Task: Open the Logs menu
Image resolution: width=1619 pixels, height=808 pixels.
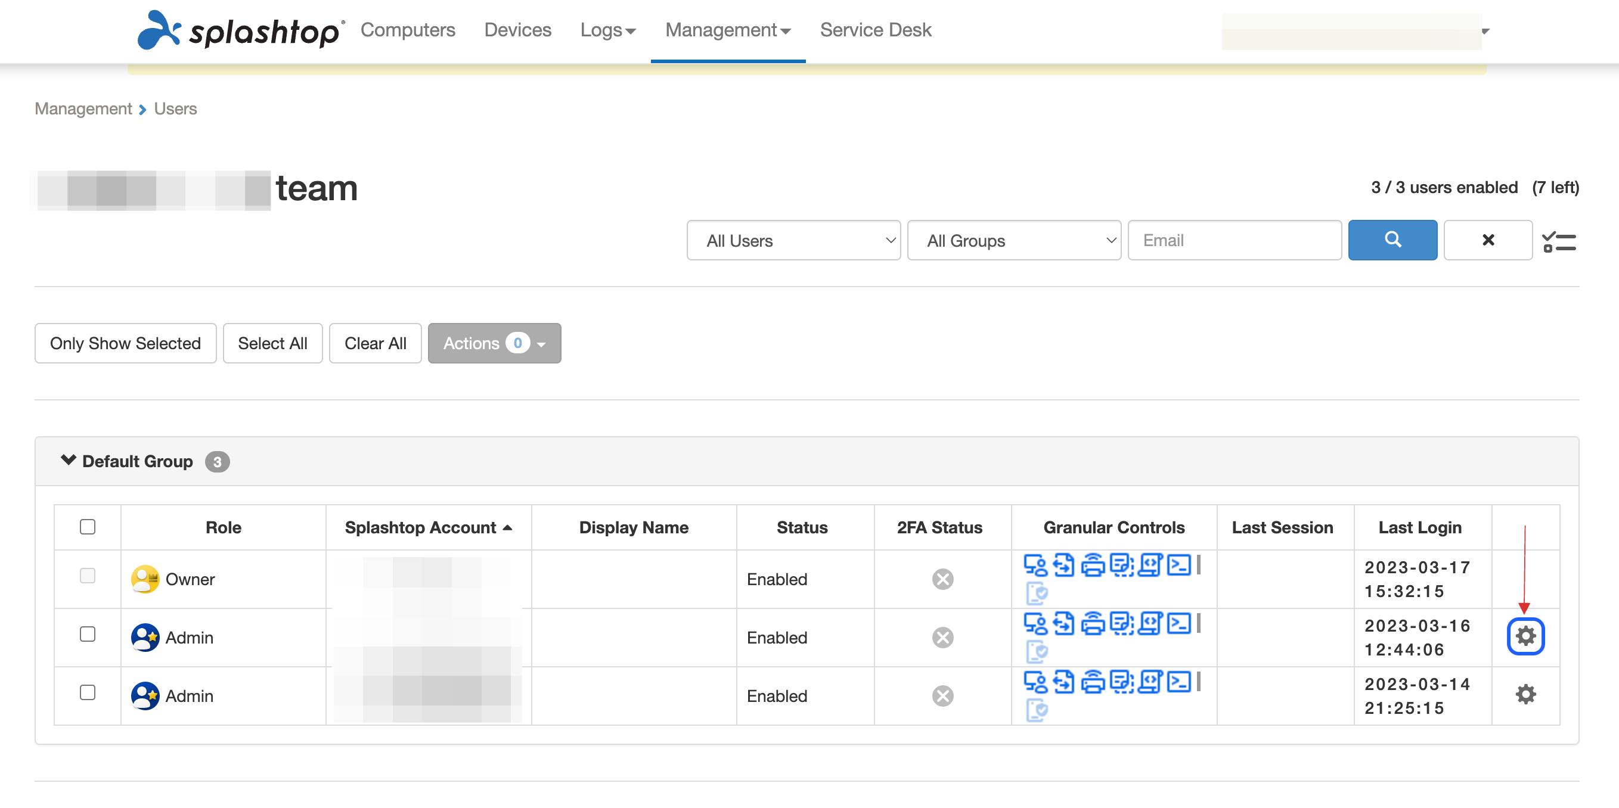Action: pyautogui.click(x=608, y=30)
